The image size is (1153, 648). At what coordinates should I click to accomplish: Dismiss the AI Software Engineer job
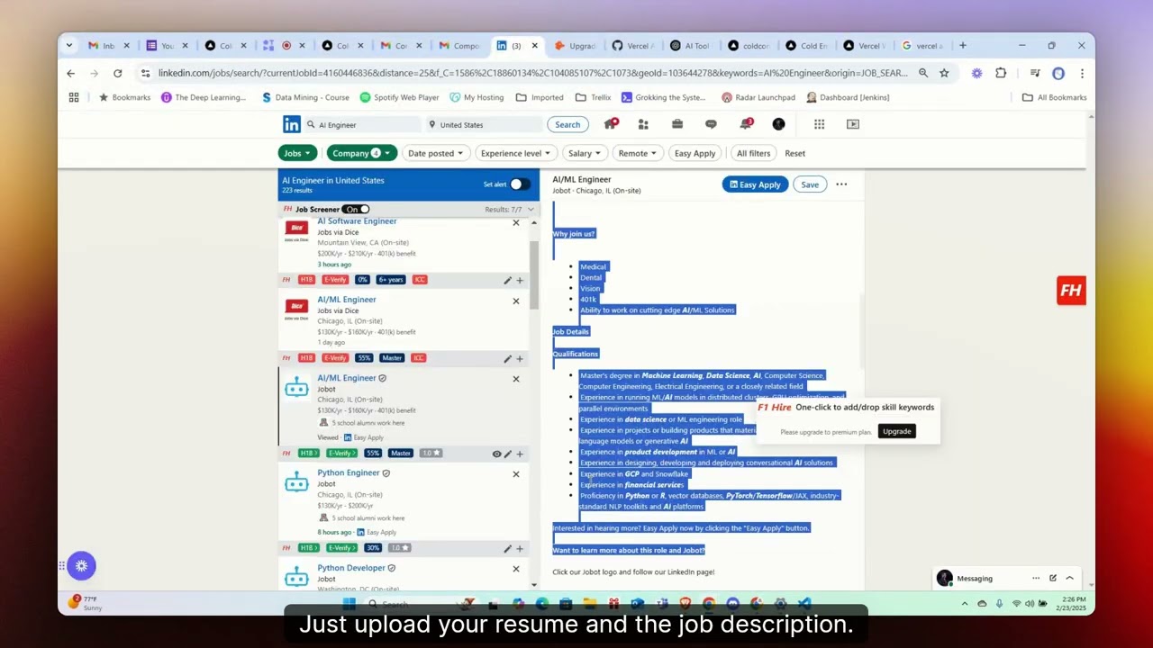pyautogui.click(x=516, y=222)
